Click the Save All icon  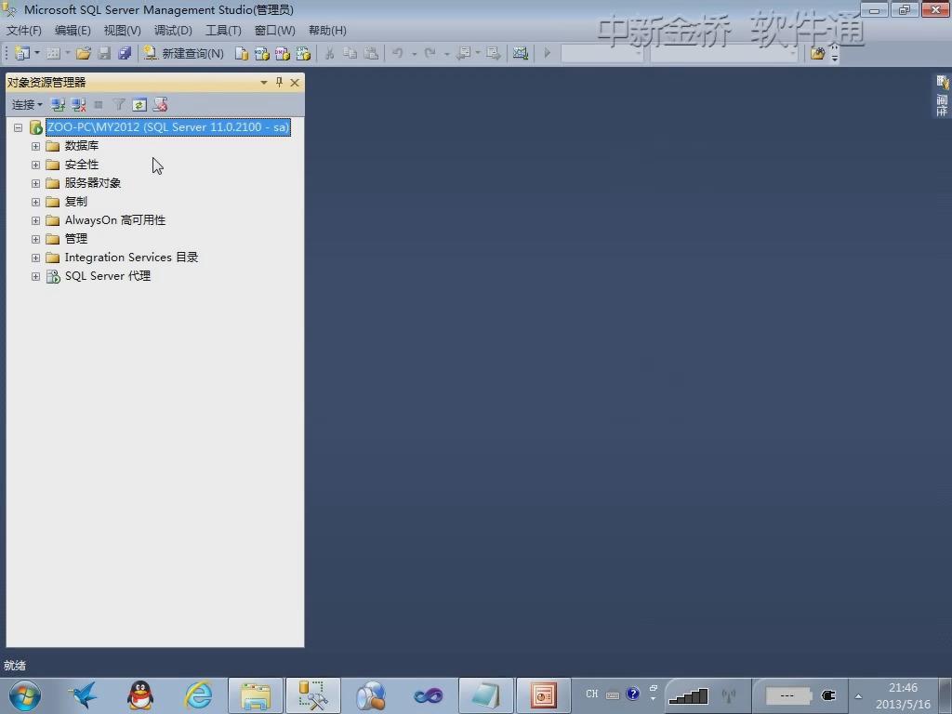click(x=125, y=53)
